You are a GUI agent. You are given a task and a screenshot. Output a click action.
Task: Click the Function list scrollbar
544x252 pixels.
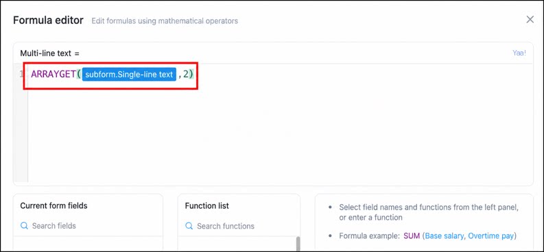coord(298,244)
